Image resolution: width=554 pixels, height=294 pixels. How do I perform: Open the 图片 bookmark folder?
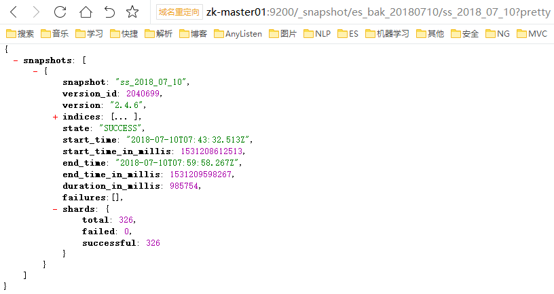point(282,34)
